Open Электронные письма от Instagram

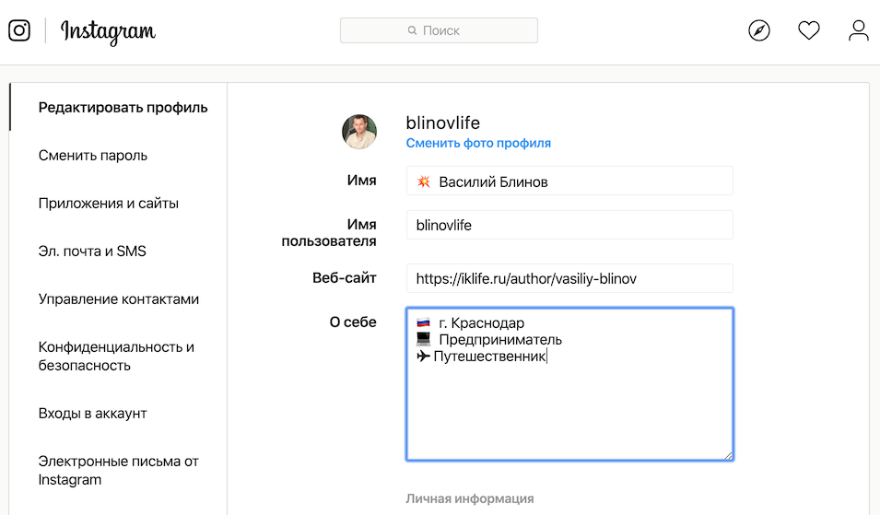[119, 470]
